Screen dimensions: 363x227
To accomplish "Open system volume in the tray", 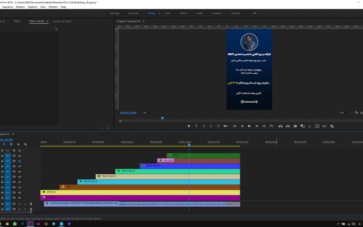I will click(353, 224).
